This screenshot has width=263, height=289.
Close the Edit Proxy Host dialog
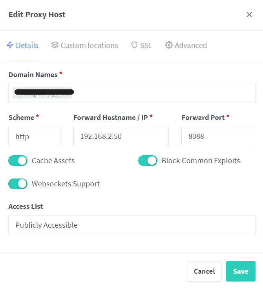[249, 15]
